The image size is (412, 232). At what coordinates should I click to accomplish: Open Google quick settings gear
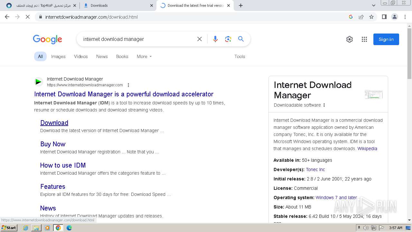[x=350, y=39]
